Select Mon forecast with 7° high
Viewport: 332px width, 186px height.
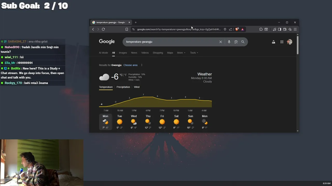coord(105,122)
